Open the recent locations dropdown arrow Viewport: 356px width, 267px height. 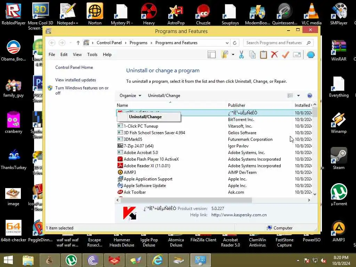pos(71,43)
